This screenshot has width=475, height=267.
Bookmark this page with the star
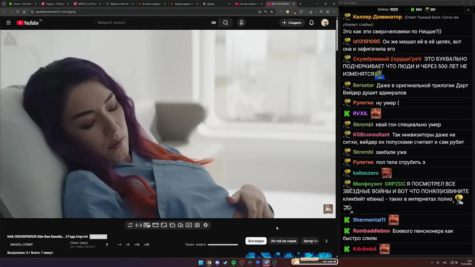(x=272, y=11)
